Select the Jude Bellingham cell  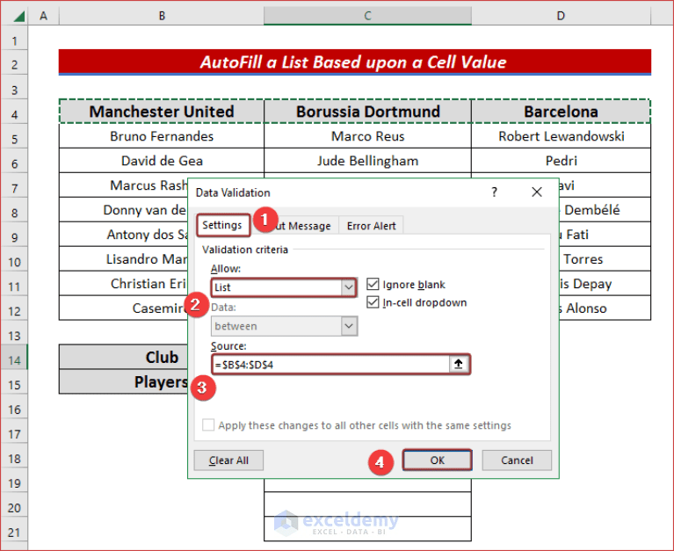[x=368, y=161]
